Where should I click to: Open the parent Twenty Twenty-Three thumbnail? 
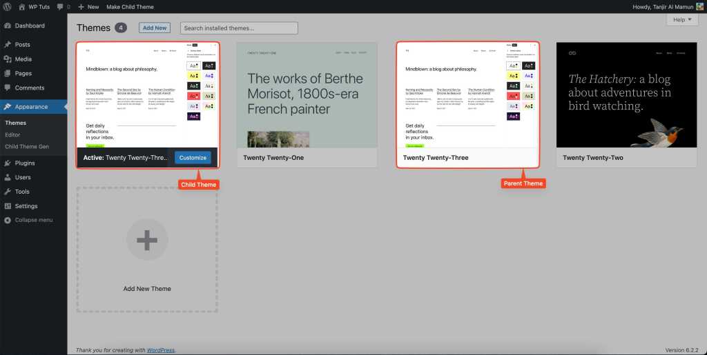pos(467,95)
